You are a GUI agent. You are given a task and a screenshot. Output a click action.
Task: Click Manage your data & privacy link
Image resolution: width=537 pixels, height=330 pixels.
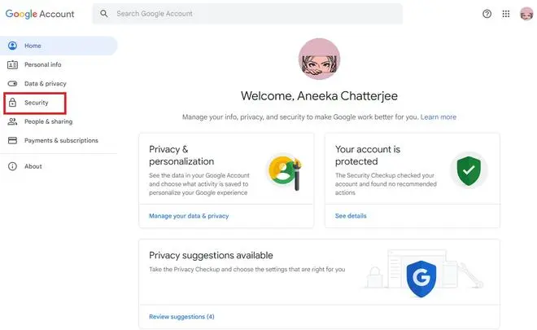[x=189, y=216]
